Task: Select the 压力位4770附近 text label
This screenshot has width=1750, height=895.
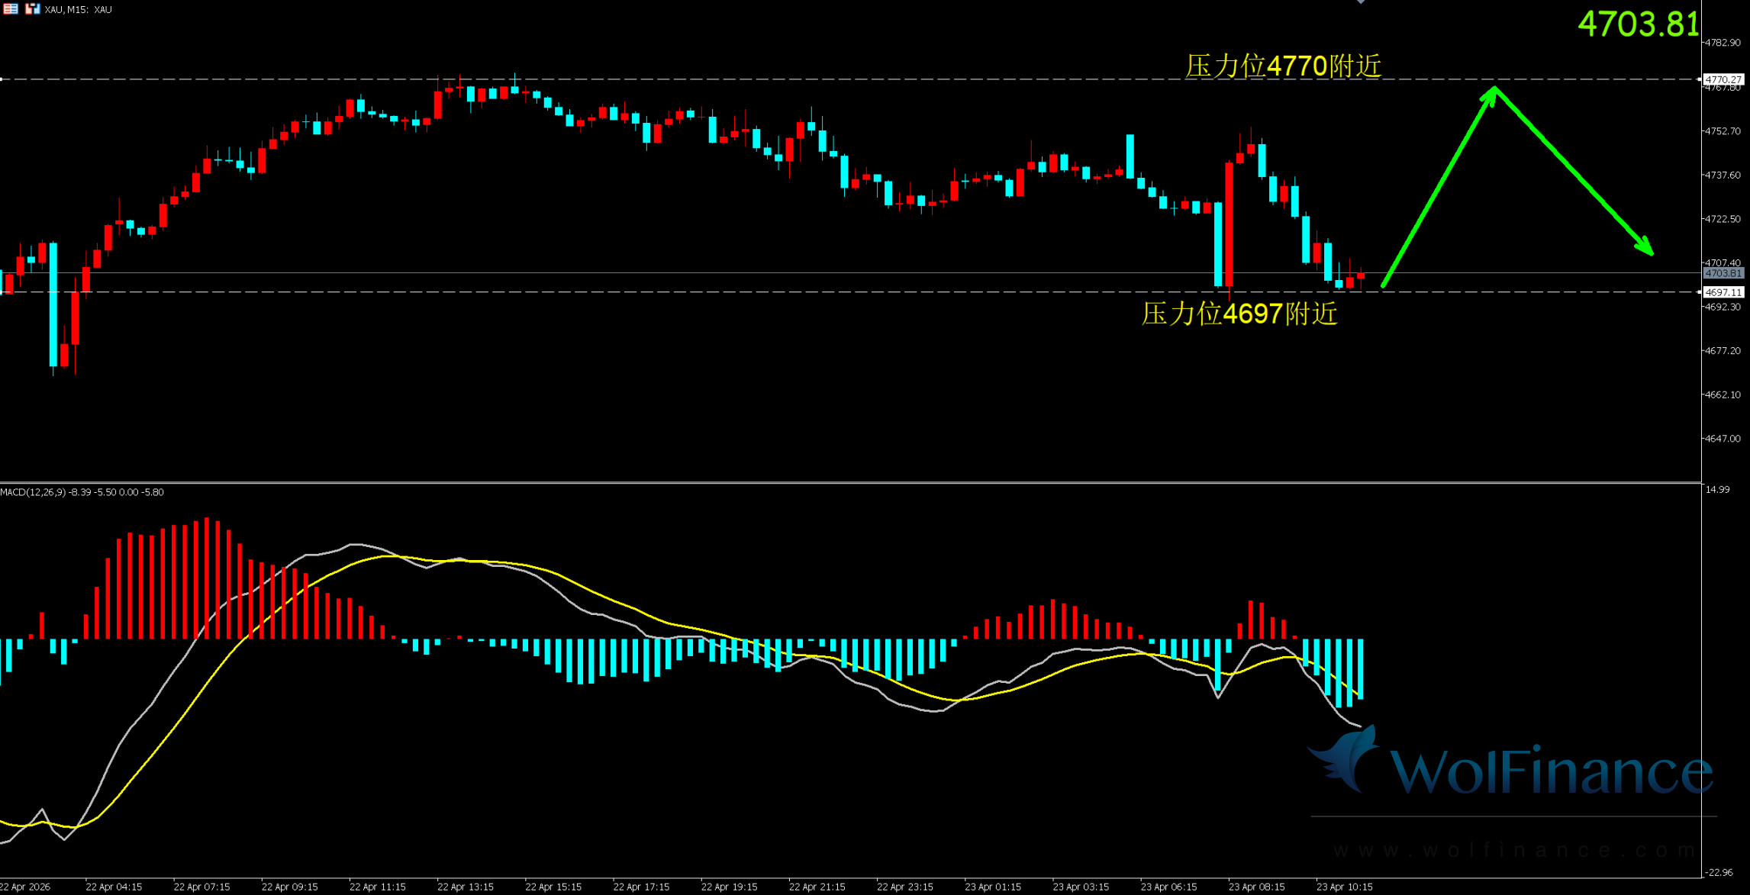Action: pyautogui.click(x=1283, y=66)
